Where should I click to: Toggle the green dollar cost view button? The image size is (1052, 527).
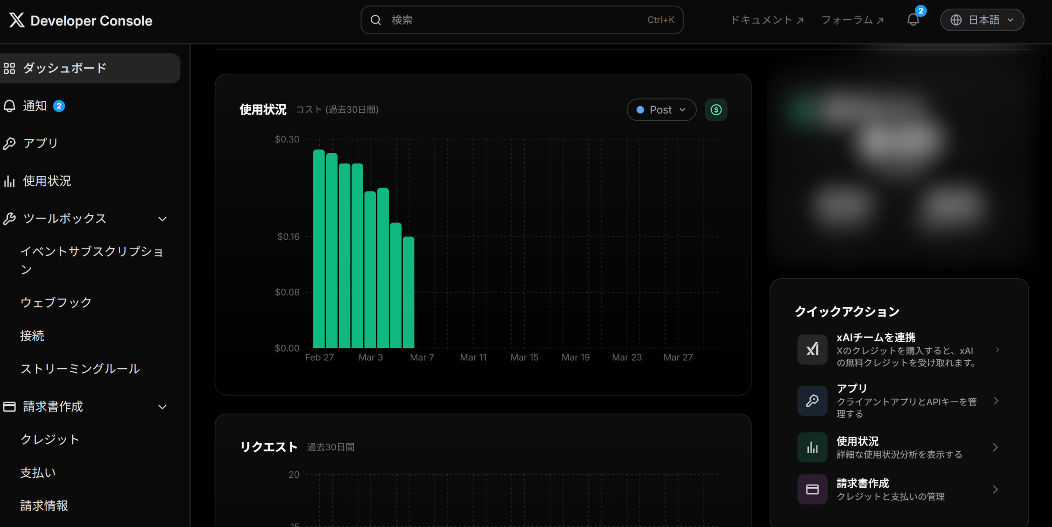pos(716,110)
